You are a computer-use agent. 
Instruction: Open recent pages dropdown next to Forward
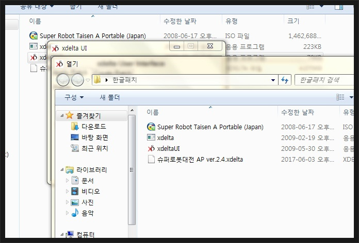point(88,80)
